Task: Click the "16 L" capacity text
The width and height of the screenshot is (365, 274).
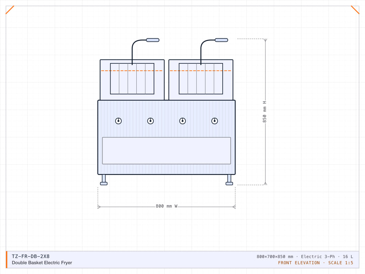Action: tap(348, 256)
